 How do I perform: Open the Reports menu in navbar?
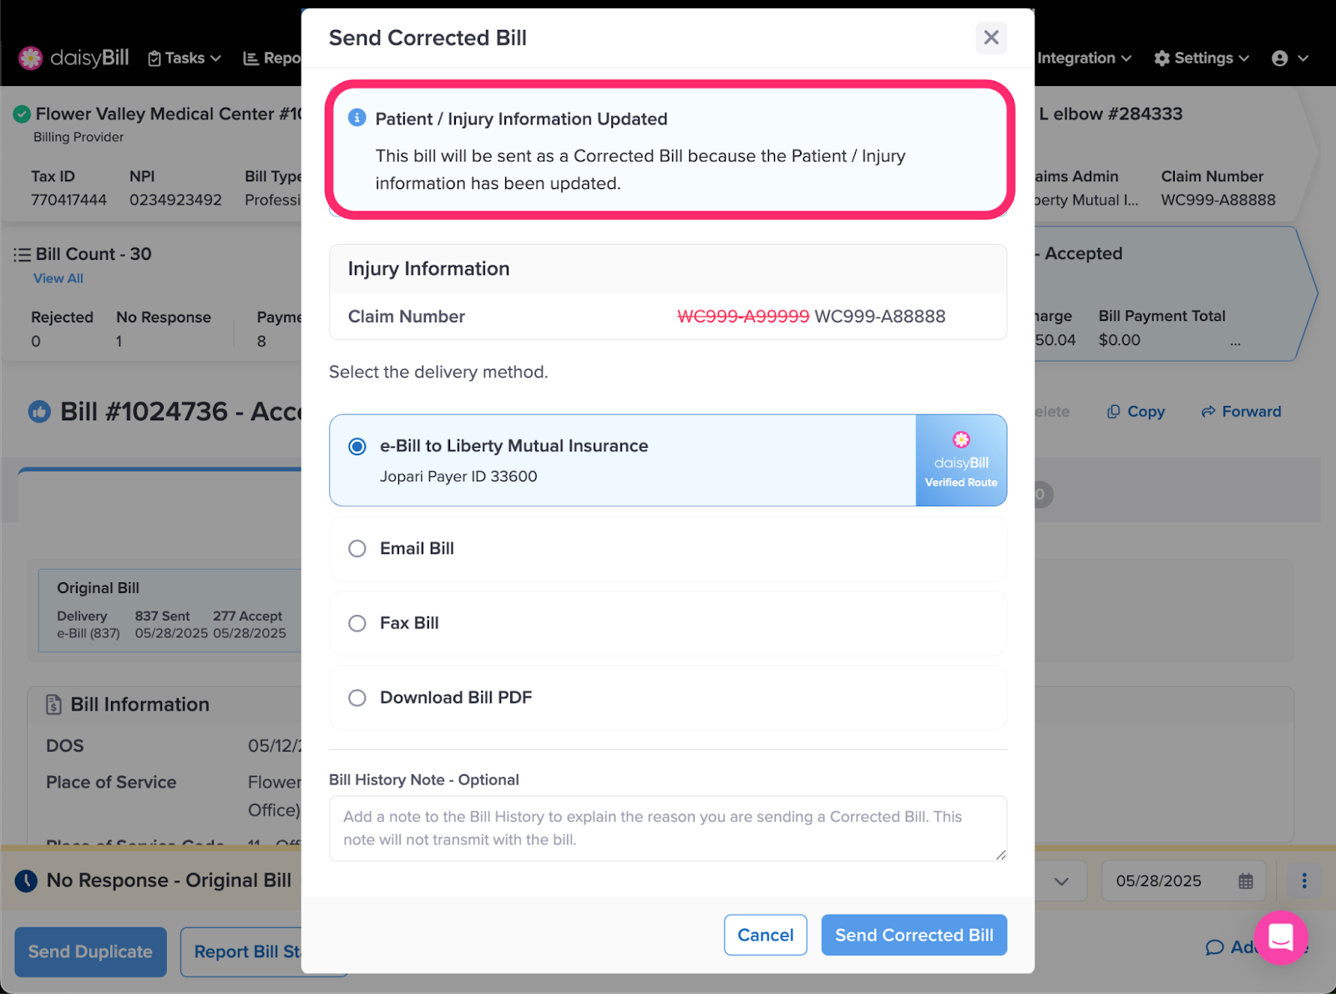(271, 58)
